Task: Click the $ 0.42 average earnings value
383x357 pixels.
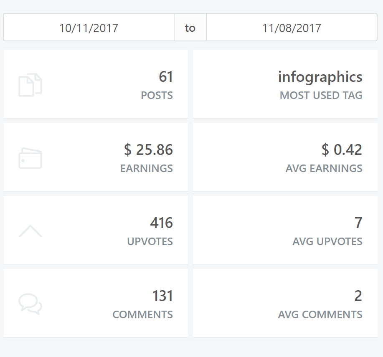Action: [x=342, y=150]
